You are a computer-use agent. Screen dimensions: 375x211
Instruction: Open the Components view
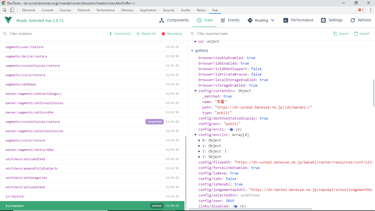click(x=174, y=20)
